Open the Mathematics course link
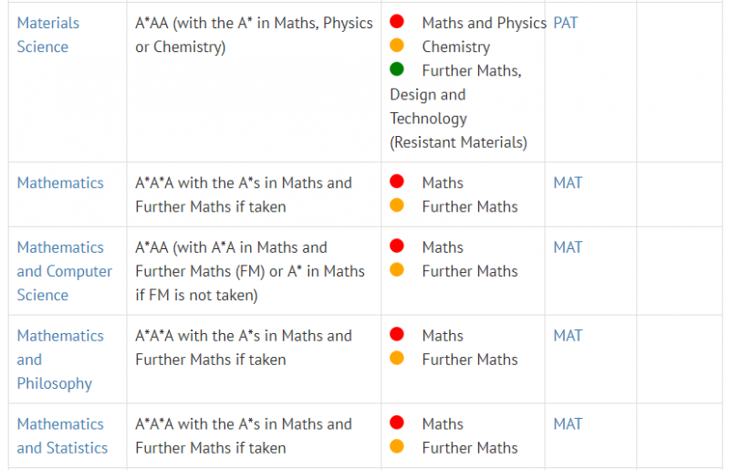Screen dimensions: 730x470 [x=60, y=183]
